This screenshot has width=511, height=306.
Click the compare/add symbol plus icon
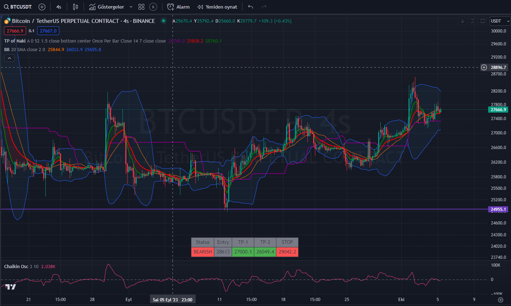coord(42,7)
